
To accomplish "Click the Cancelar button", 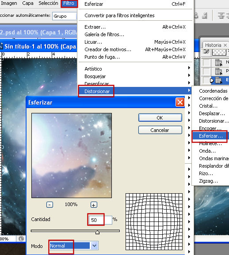I will 160,130.
